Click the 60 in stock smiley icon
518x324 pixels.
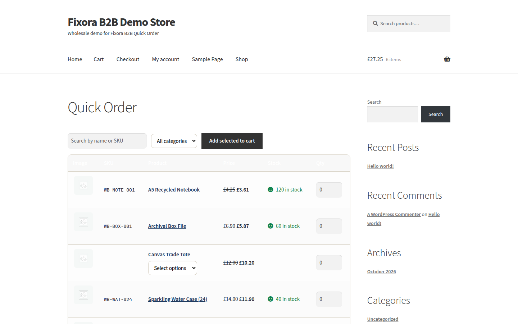pyautogui.click(x=271, y=226)
